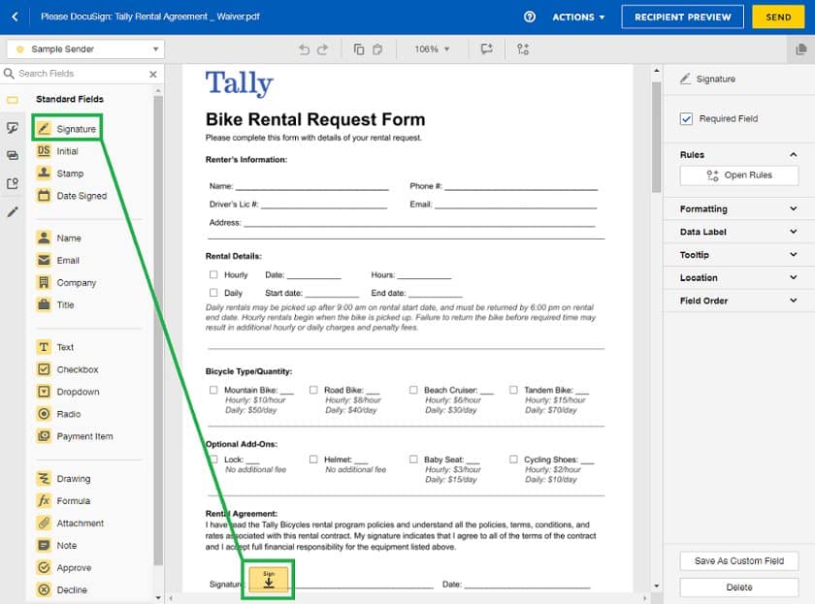Go back with the header arrow
The height and width of the screenshot is (604, 815).
pyautogui.click(x=16, y=16)
